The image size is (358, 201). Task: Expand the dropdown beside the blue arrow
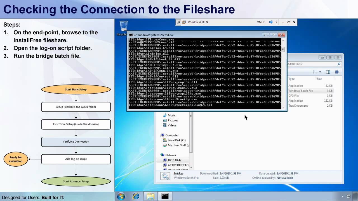(x=276, y=22)
